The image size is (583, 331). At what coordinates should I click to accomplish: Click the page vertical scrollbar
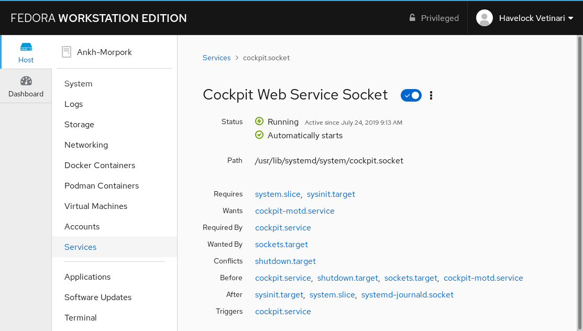point(580,183)
